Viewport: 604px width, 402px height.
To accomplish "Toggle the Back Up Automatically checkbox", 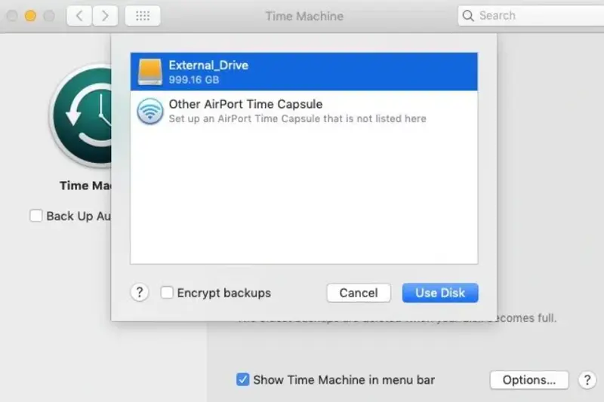I will (x=35, y=216).
